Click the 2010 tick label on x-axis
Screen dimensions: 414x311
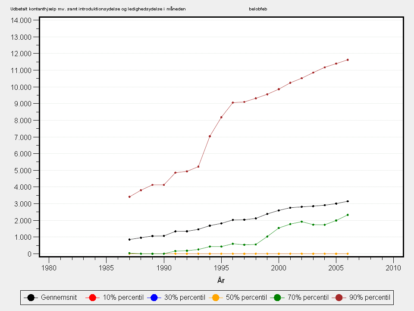coord(393,268)
